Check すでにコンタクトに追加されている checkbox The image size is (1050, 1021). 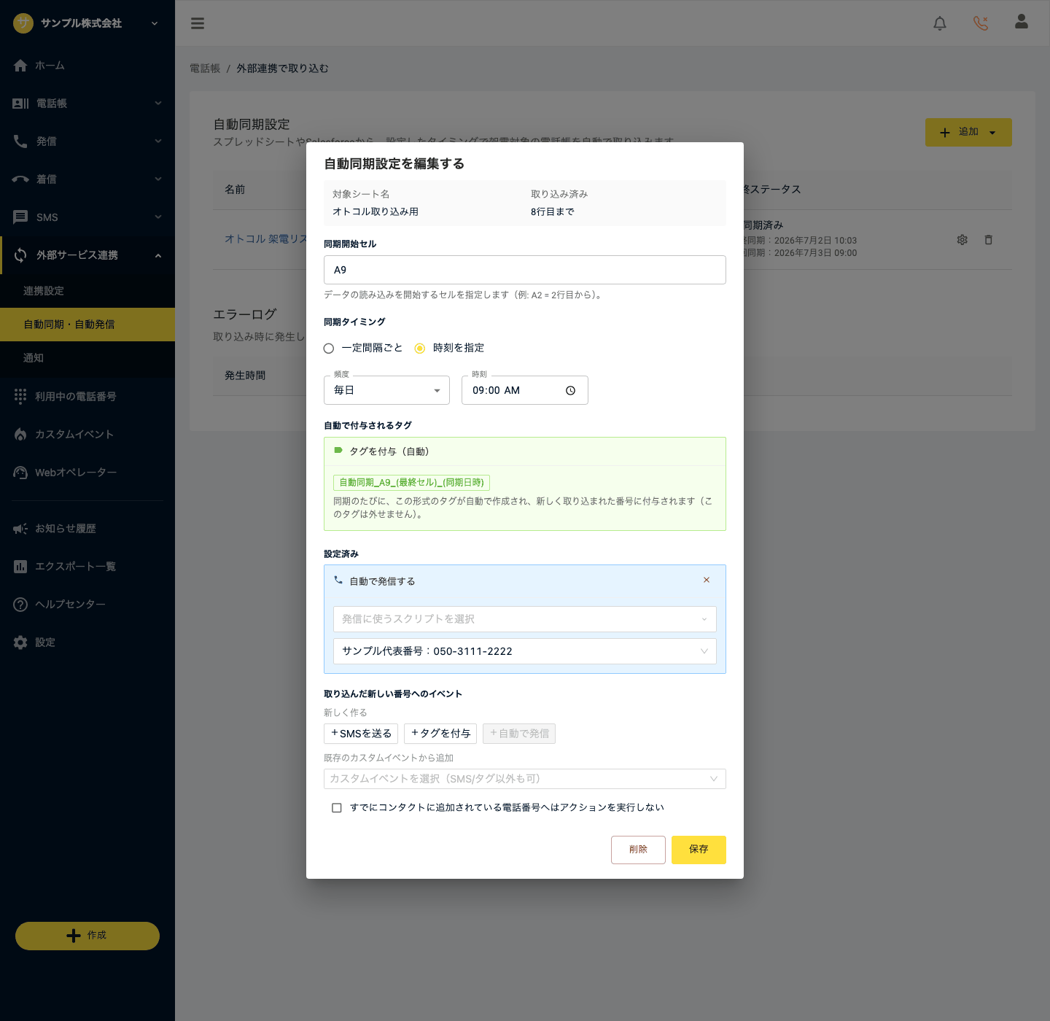coord(337,808)
